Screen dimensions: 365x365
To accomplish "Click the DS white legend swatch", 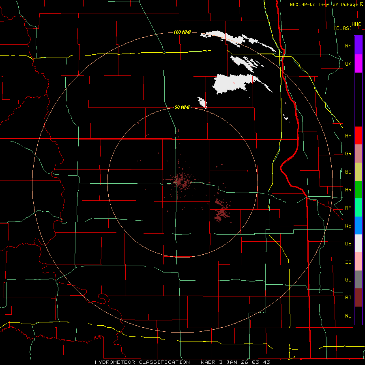I will point(358,243).
